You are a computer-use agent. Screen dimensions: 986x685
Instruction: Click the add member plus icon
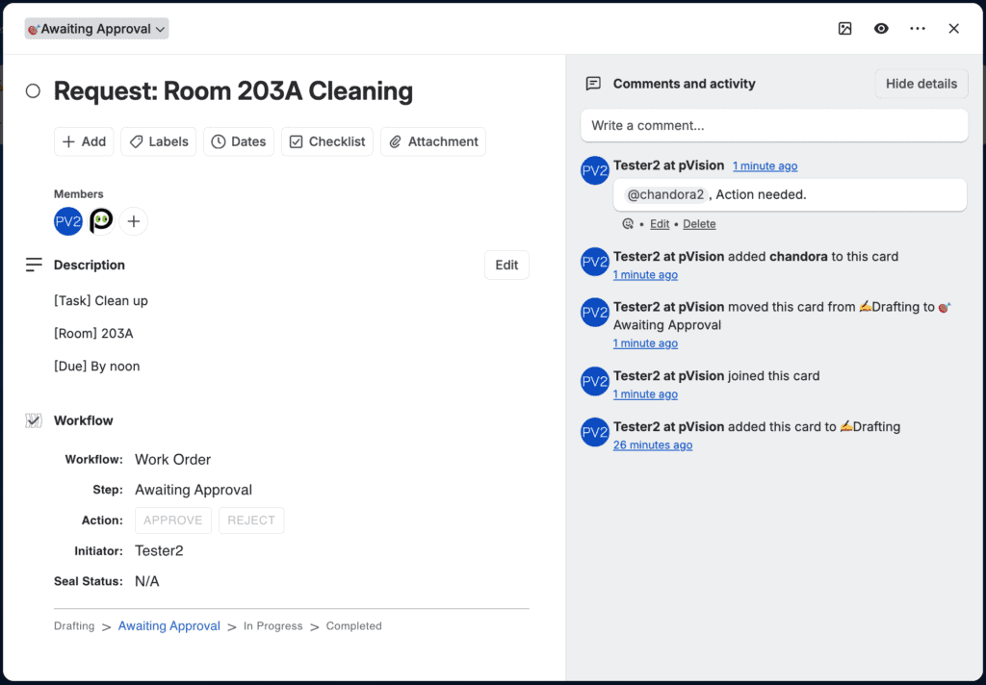133,221
